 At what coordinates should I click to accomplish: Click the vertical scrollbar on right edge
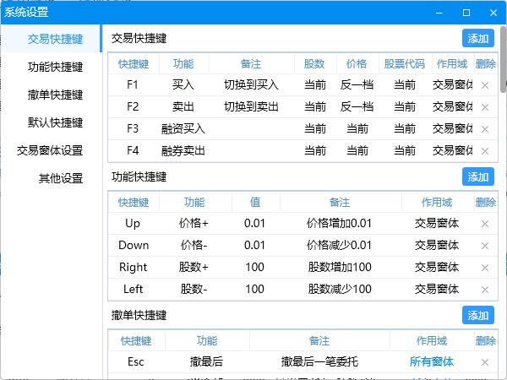(x=504, y=59)
